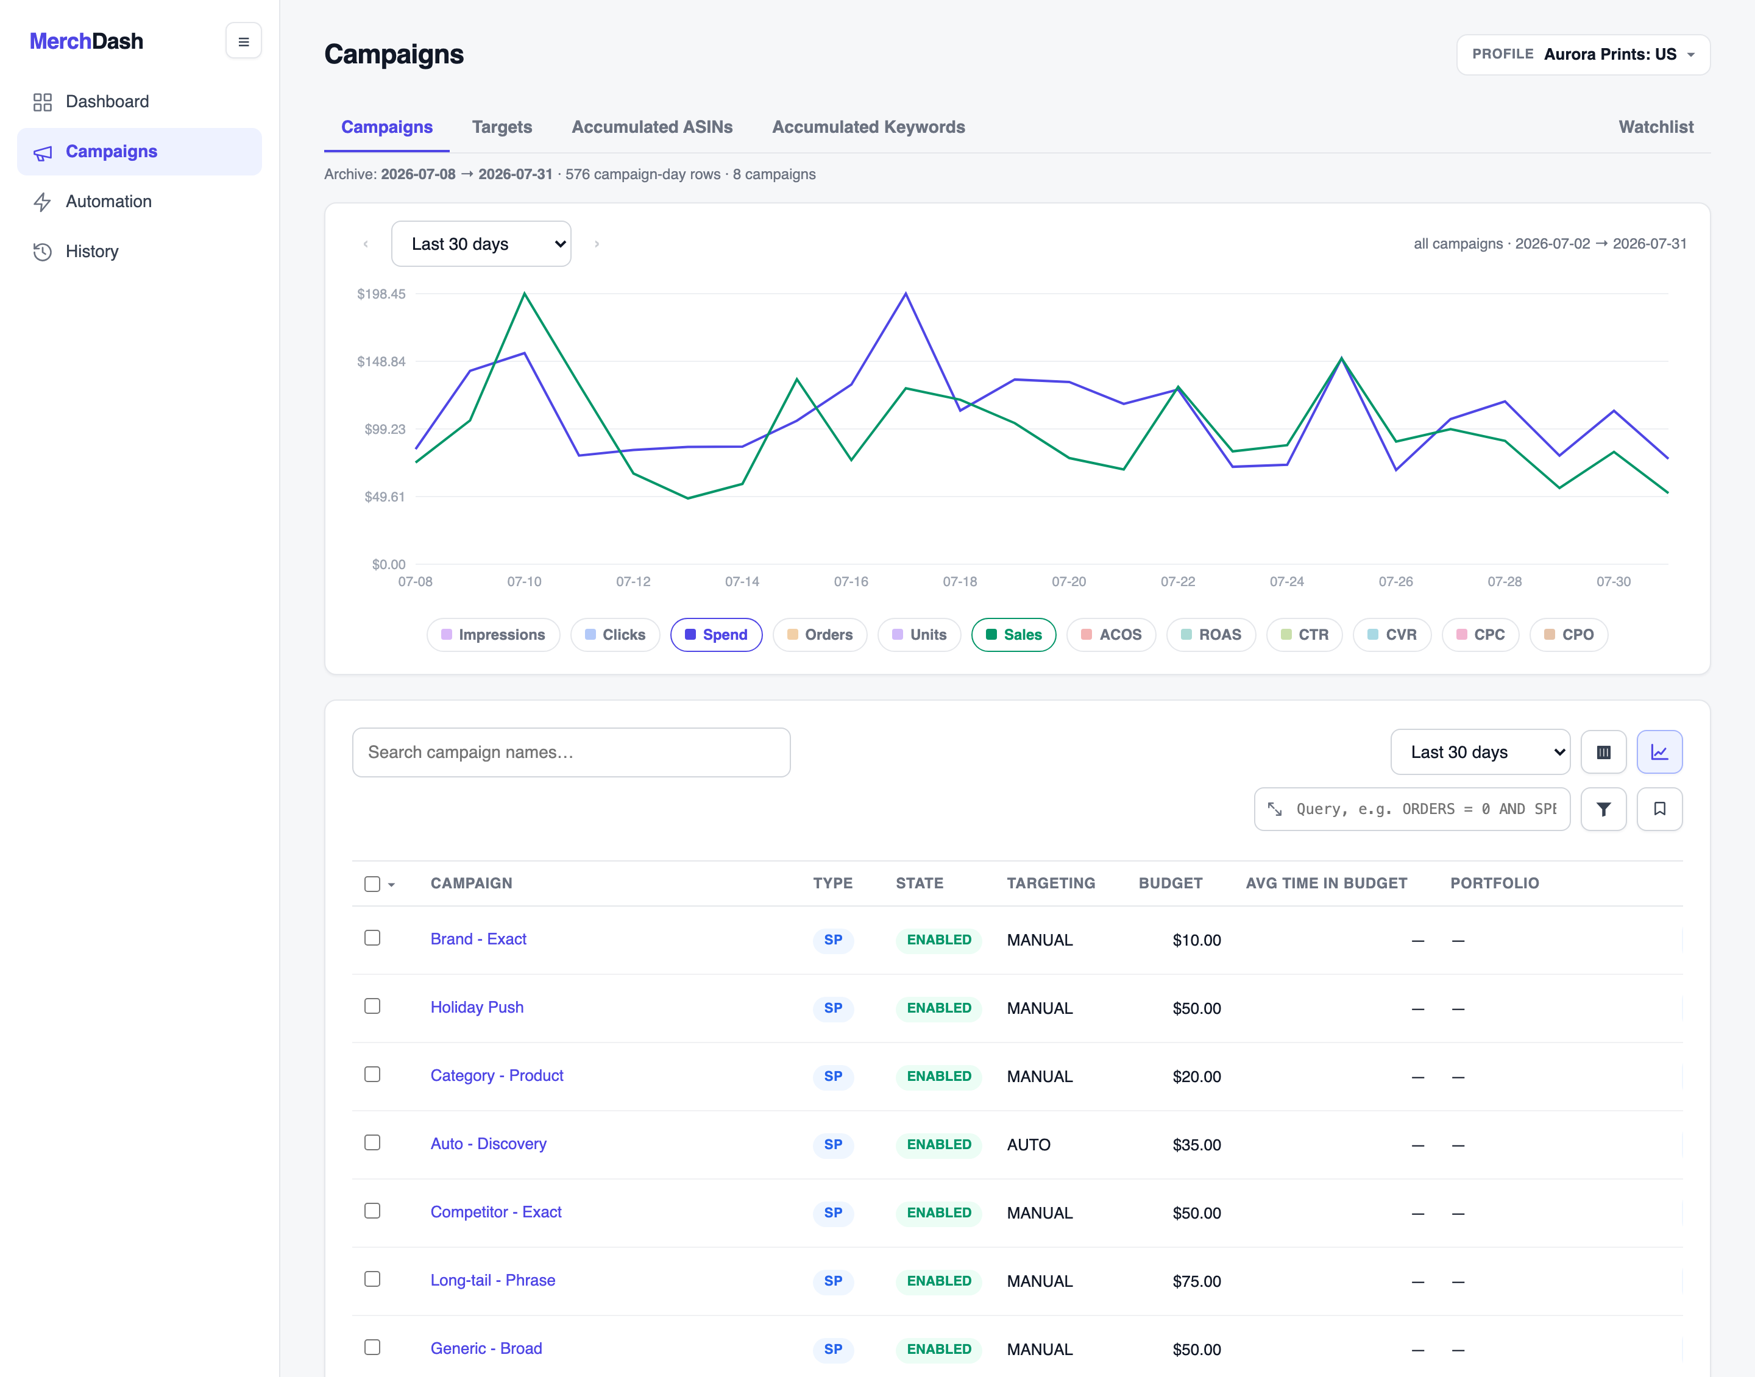Click the bookmark saved-query icon
Viewport: 1755px width, 1377px height.
coord(1659,809)
